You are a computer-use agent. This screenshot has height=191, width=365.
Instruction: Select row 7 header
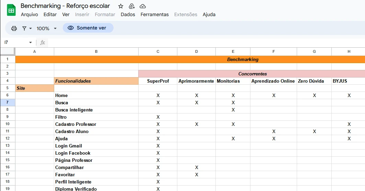[x=8, y=103]
